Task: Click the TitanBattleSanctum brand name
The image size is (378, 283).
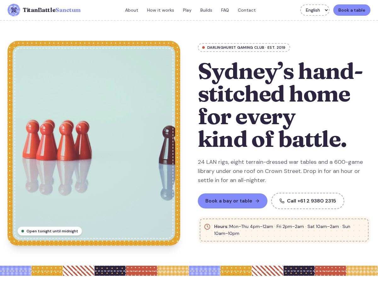Action: pyautogui.click(x=52, y=10)
